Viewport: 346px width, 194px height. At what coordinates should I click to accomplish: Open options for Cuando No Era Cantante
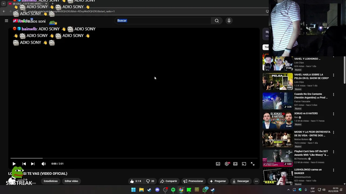pyautogui.click(x=333, y=95)
